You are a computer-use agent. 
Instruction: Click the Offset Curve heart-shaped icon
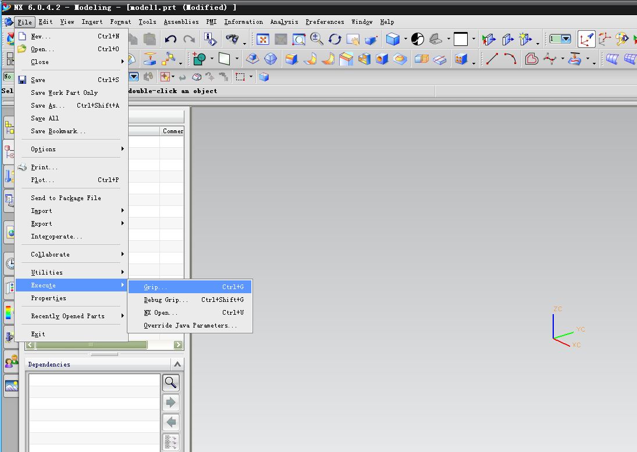click(x=531, y=59)
